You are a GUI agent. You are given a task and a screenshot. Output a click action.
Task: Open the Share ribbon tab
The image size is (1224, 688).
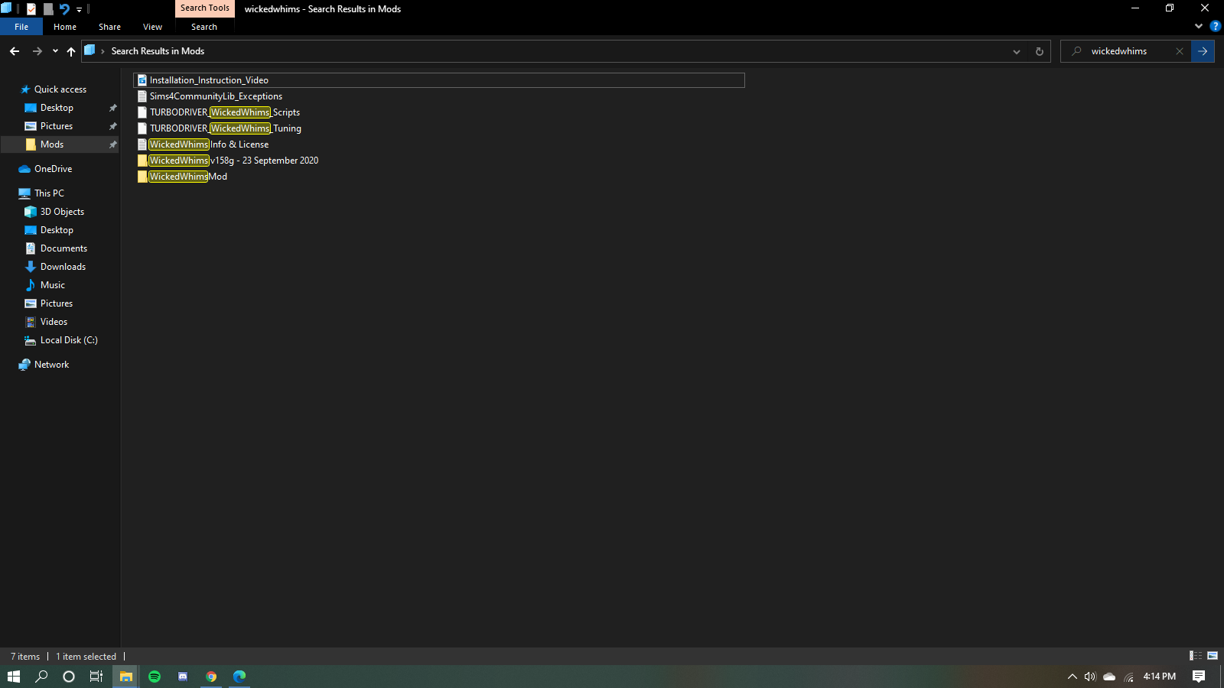click(x=109, y=27)
